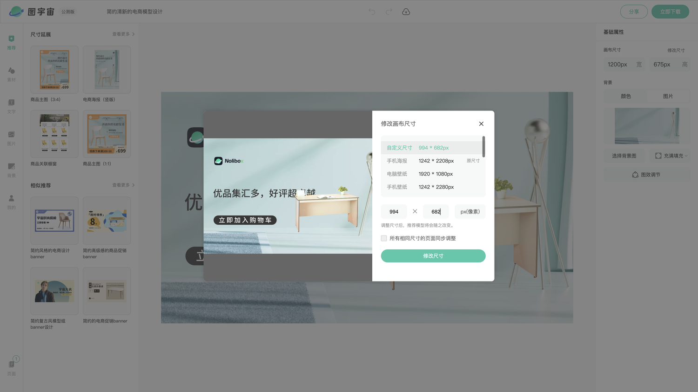Open the 简约的电商促销banner template

107,291
